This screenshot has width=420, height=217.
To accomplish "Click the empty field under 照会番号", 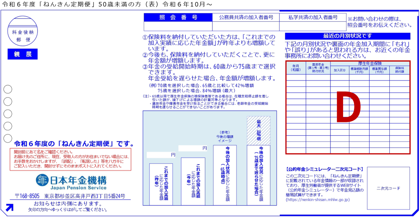I will (x=178, y=26).
